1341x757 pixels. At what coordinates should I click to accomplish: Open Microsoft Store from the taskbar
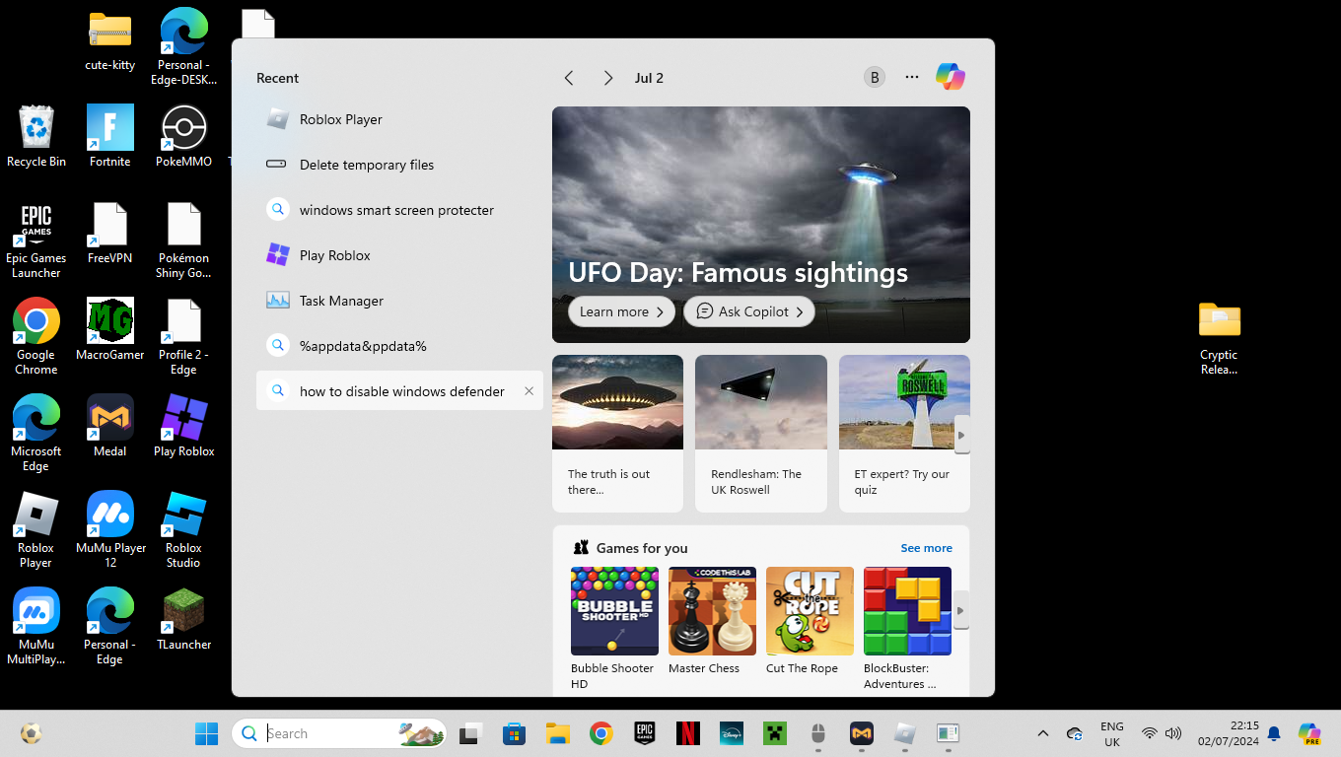[x=514, y=733]
